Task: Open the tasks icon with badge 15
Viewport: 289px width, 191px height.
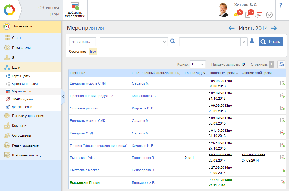Action: click(248, 15)
